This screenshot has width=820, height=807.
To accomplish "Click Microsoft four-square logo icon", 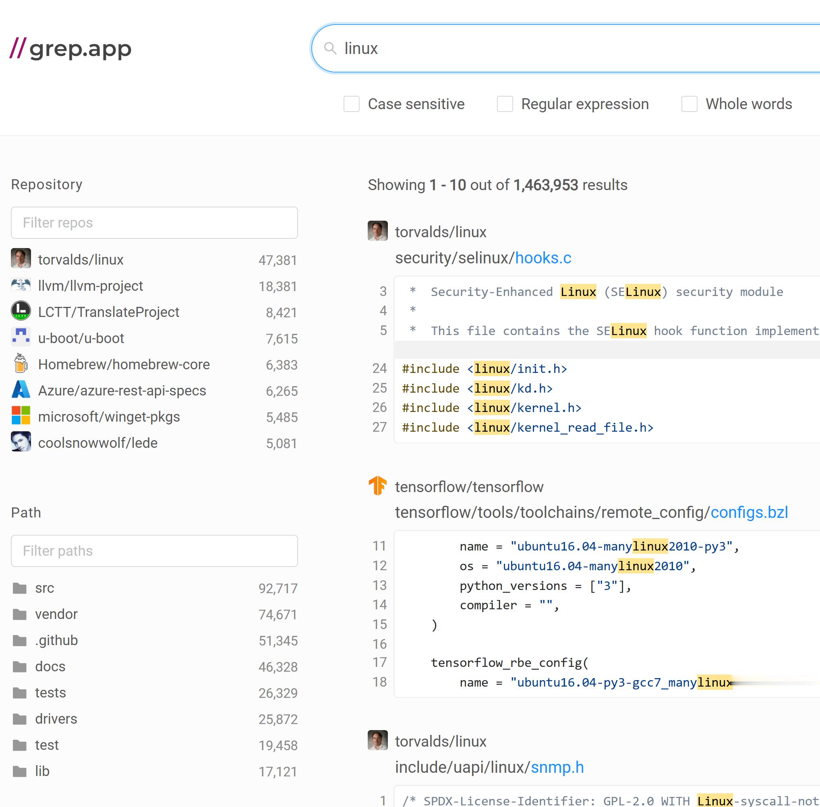I will [x=21, y=415].
